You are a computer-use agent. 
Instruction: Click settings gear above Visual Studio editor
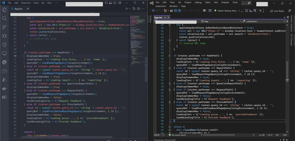click(288, 17)
